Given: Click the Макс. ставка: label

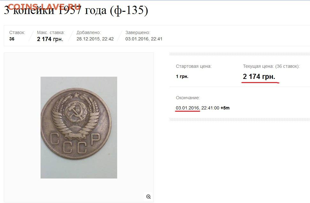Looking at the screenshot, I should pyautogui.click(x=51, y=32).
